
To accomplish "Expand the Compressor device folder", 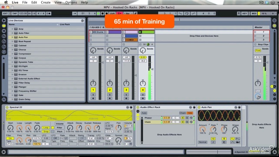I will tap(12, 54).
